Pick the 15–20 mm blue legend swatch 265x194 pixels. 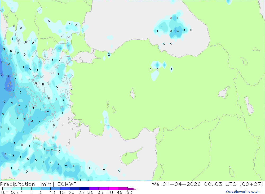click(65, 189)
